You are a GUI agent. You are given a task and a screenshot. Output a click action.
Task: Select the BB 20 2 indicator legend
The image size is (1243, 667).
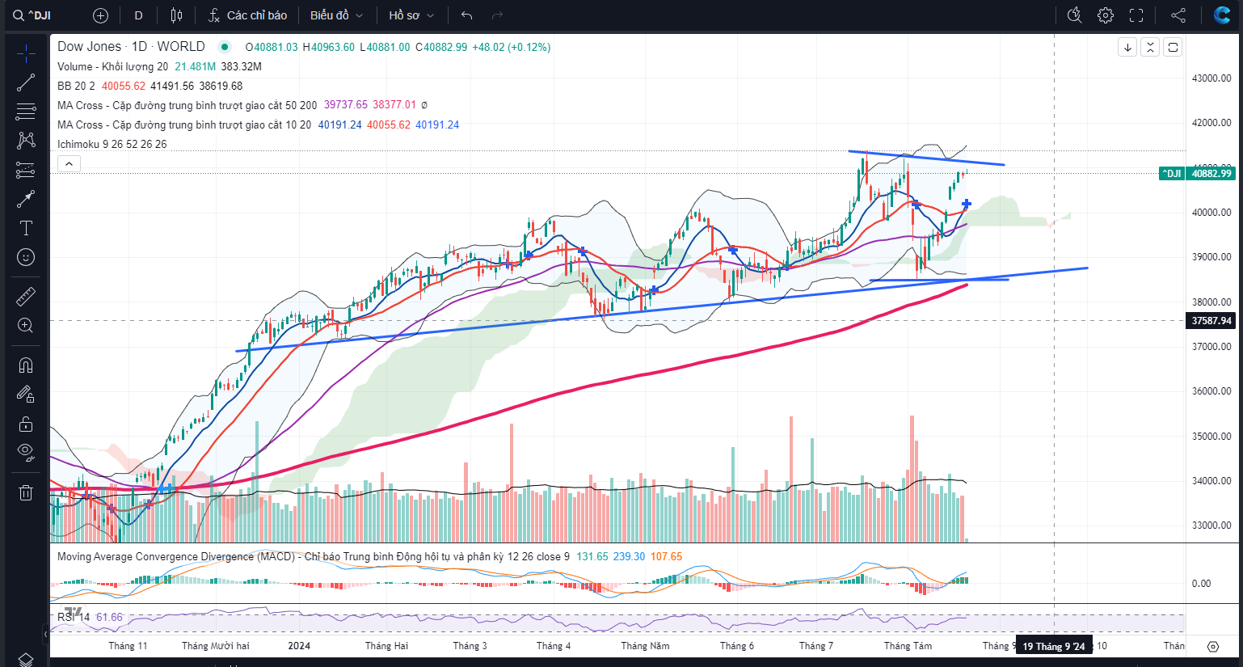point(76,86)
